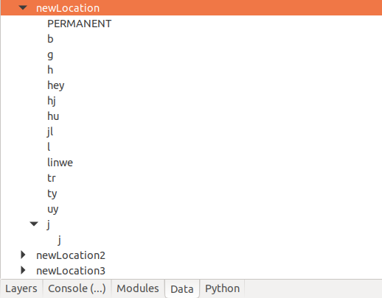Viewport: 382px width, 298px height.
Task: Collapse the j mapset node
Action: pos(34,224)
